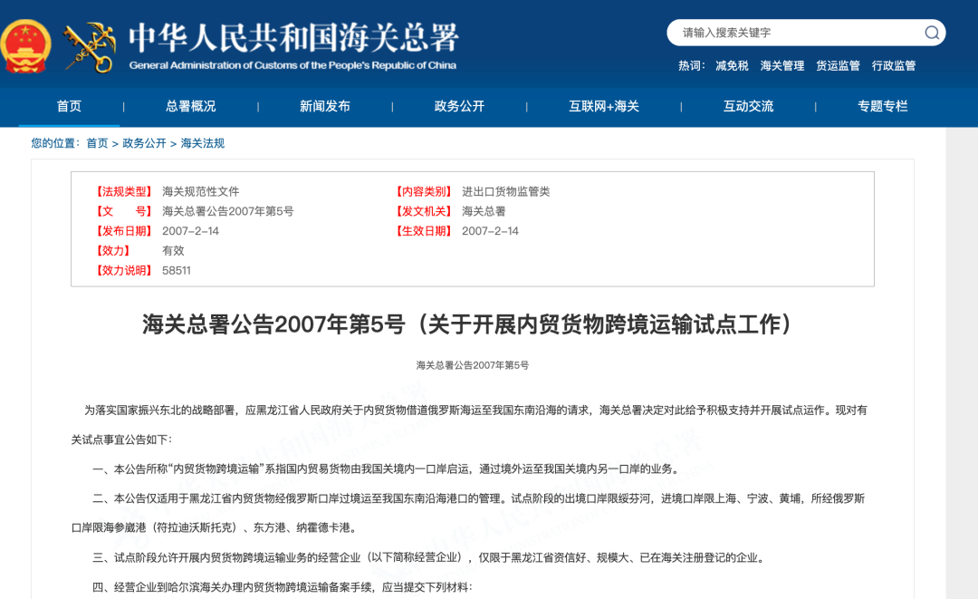
Task: Click the search magnifier icon
Action: point(932,33)
